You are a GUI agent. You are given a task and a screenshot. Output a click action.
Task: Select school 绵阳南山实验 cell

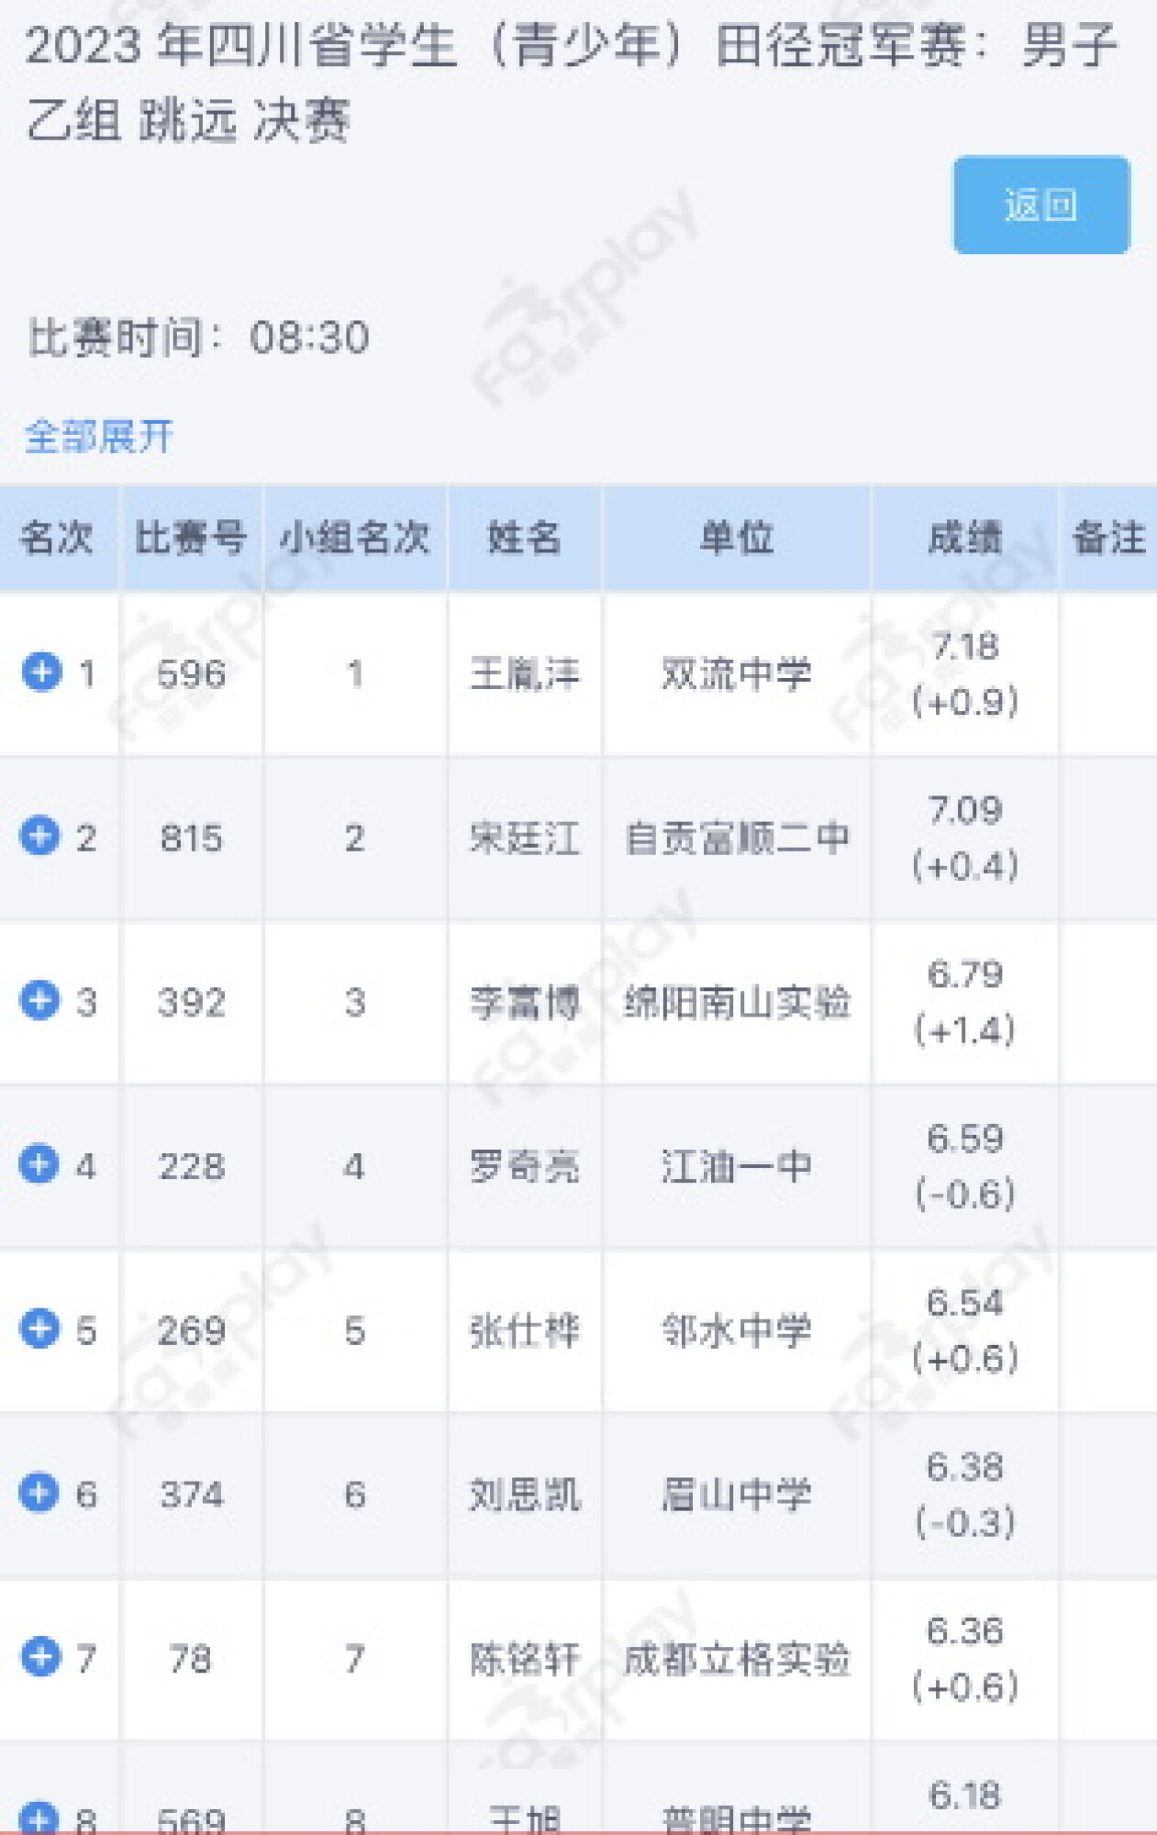click(x=737, y=1003)
